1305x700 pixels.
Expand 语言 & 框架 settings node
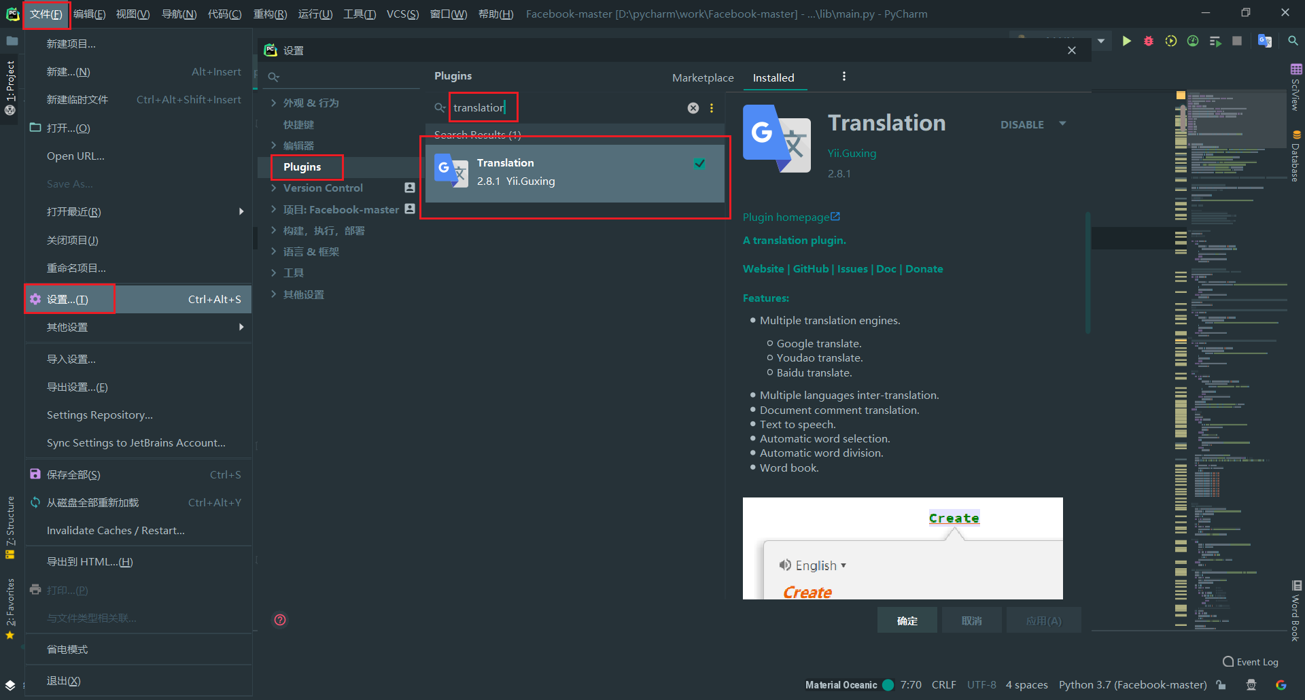tap(273, 251)
